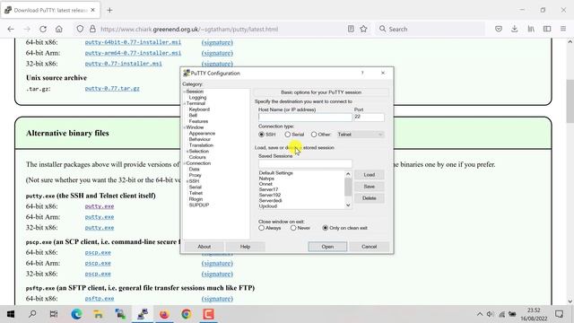Open Firefox downloads arrow icon

pos(514,29)
